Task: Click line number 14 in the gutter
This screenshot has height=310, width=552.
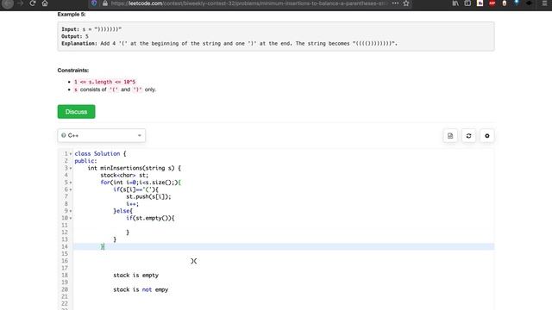Action: click(65, 246)
